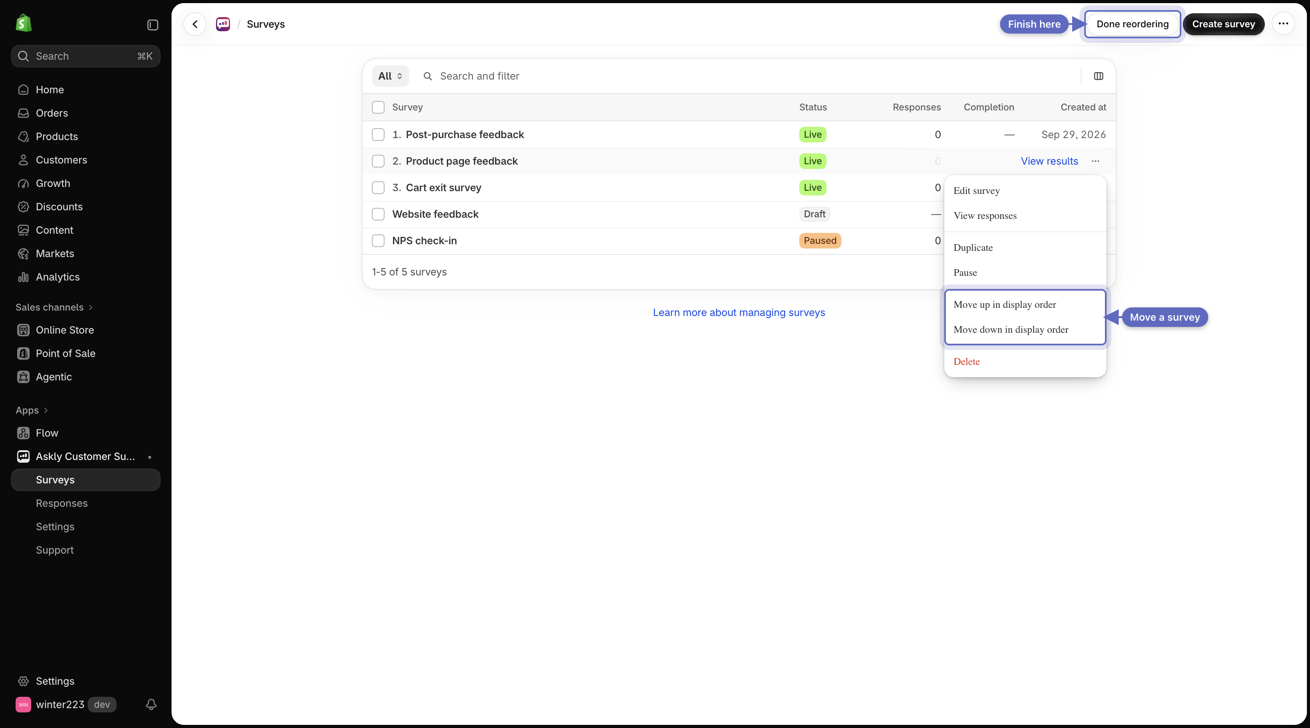
Task: Click the edit columns icon
Action: pos(1098,76)
